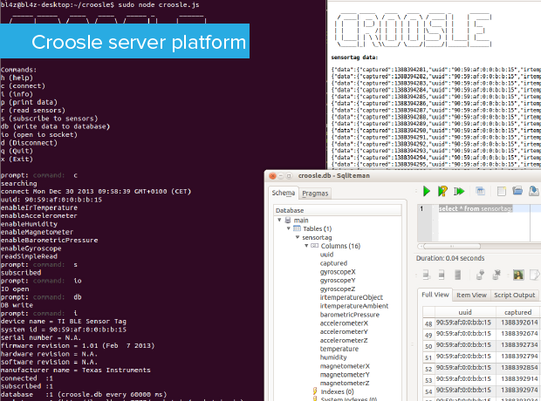Run SQL with the green play icon
Screen dimensions: 541x401
(x=427, y=191)
